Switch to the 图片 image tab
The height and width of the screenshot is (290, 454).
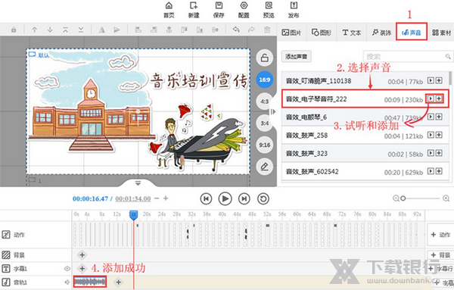tap(291, 33)
